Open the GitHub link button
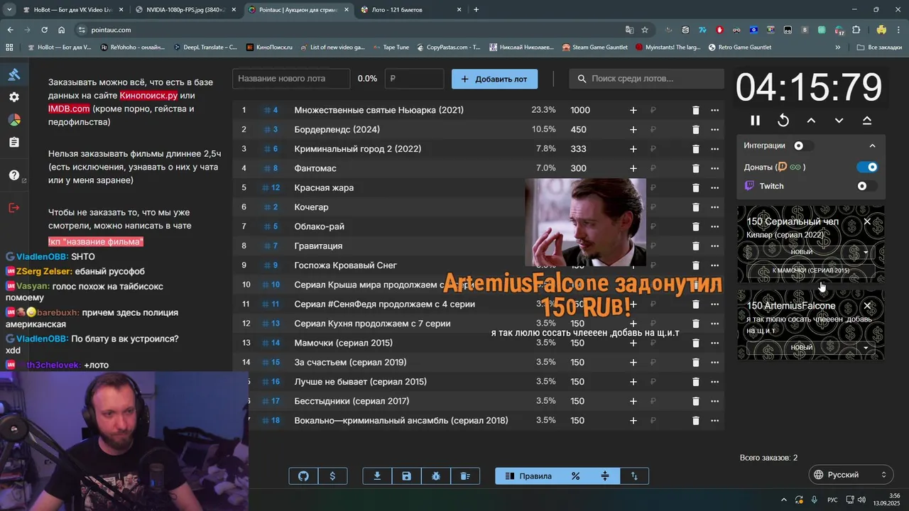 pyautogui.click(x=303, y=476)
